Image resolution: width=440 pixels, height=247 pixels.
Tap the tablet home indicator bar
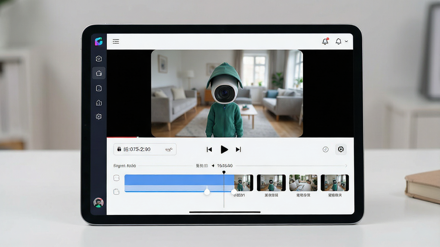[x=225, y=212]
